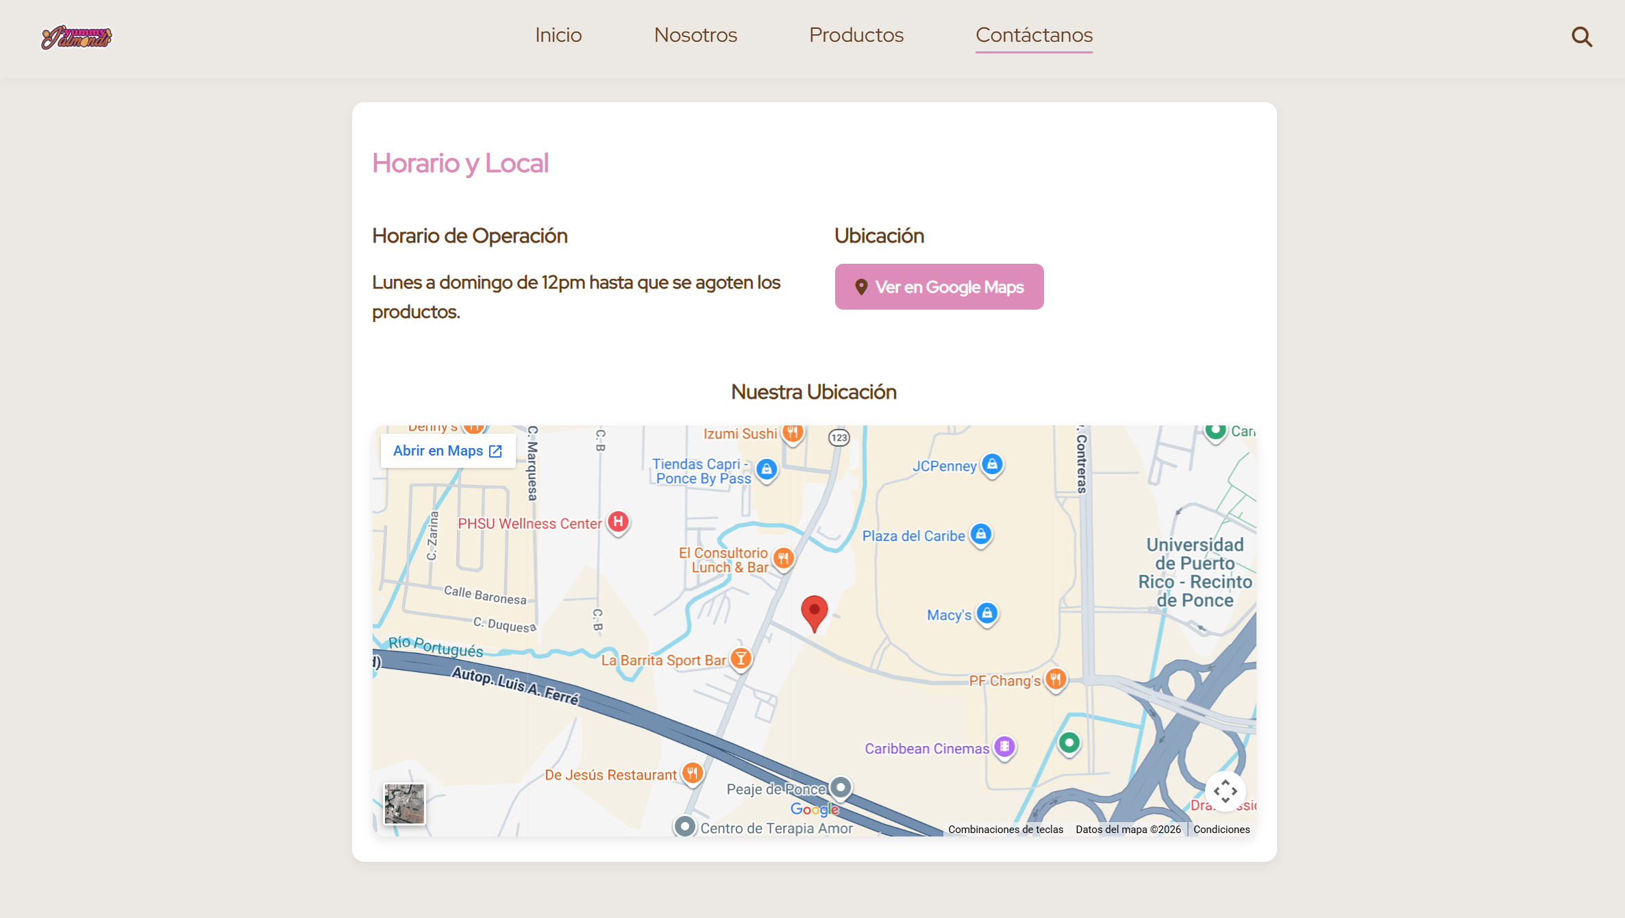Viewport: 1625px width, 918px height.
Task: Click the search magnifier icon
Action: coord(1581,36)
